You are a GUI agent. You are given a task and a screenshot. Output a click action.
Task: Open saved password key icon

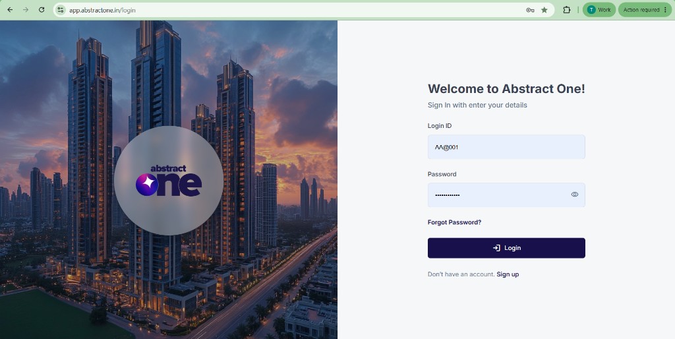(530, 10)
